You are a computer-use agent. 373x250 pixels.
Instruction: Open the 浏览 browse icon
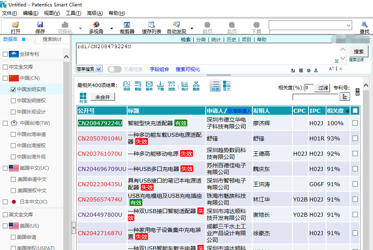(x=172, y=86)
